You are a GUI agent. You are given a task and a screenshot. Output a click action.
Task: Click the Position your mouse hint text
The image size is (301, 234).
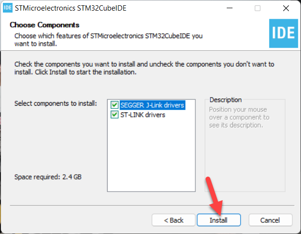239,117
